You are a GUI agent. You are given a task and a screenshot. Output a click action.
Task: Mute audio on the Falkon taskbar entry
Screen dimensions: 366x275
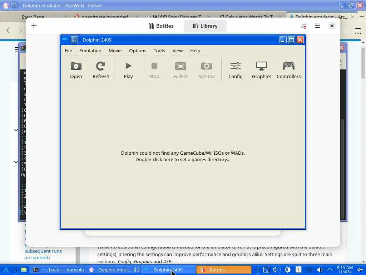136,270
